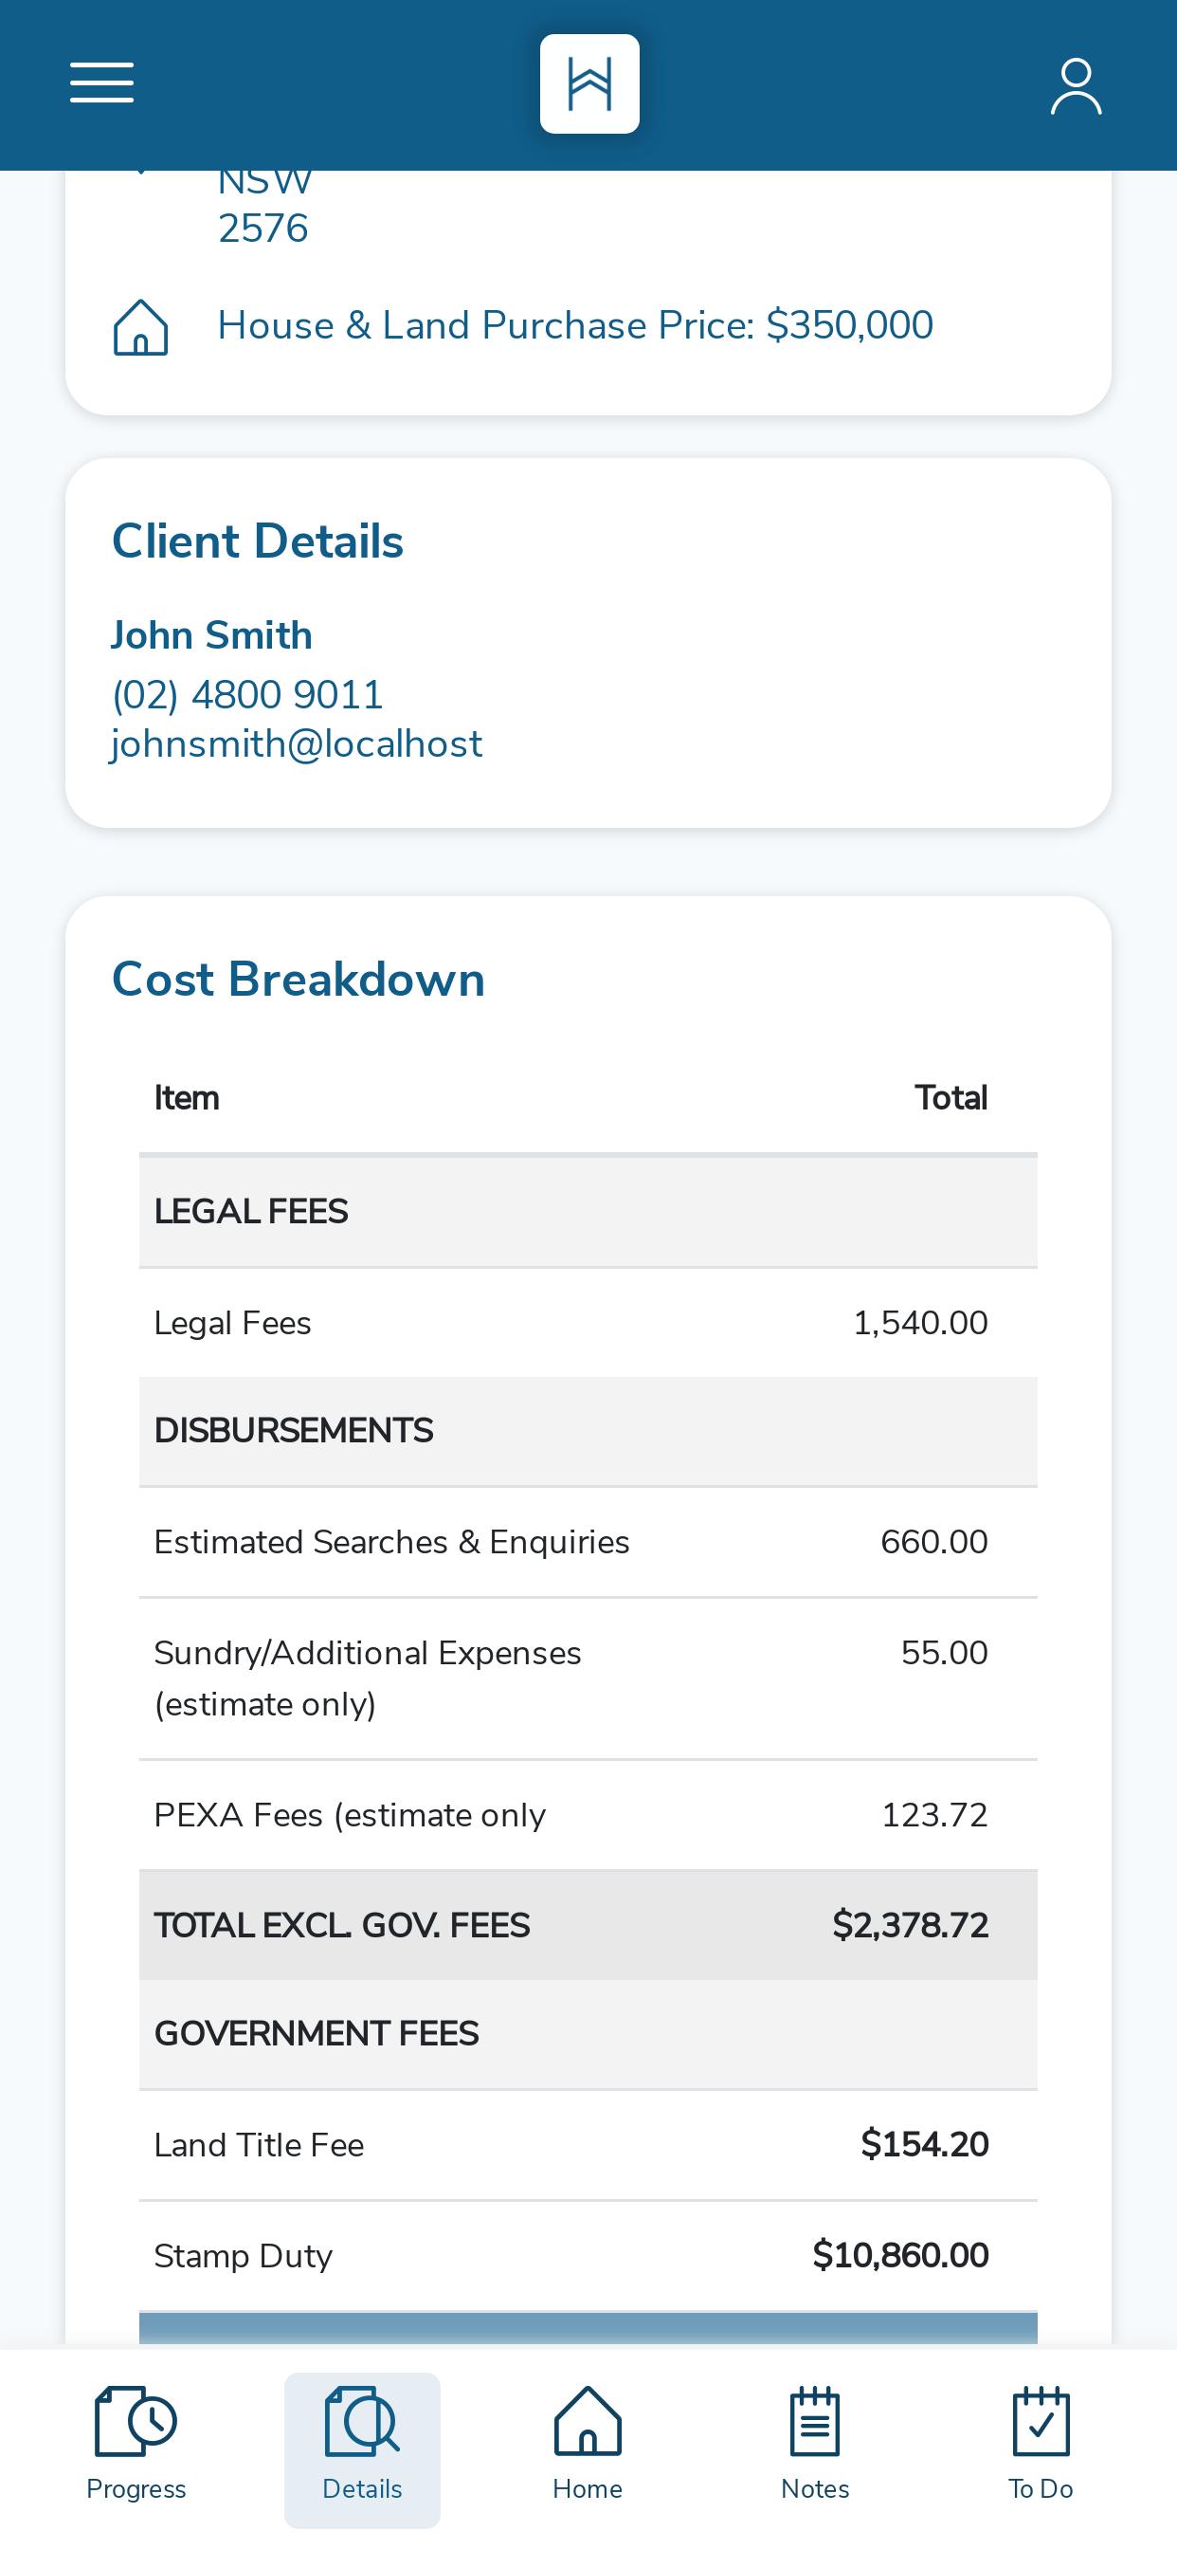Tap the PEXA Fees row
Screen dimensions: 1177x2549
coord(588,1815)
